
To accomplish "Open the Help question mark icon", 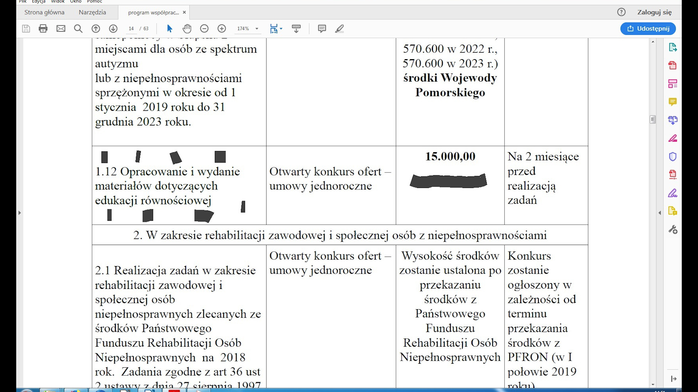I will pos(621,12).
